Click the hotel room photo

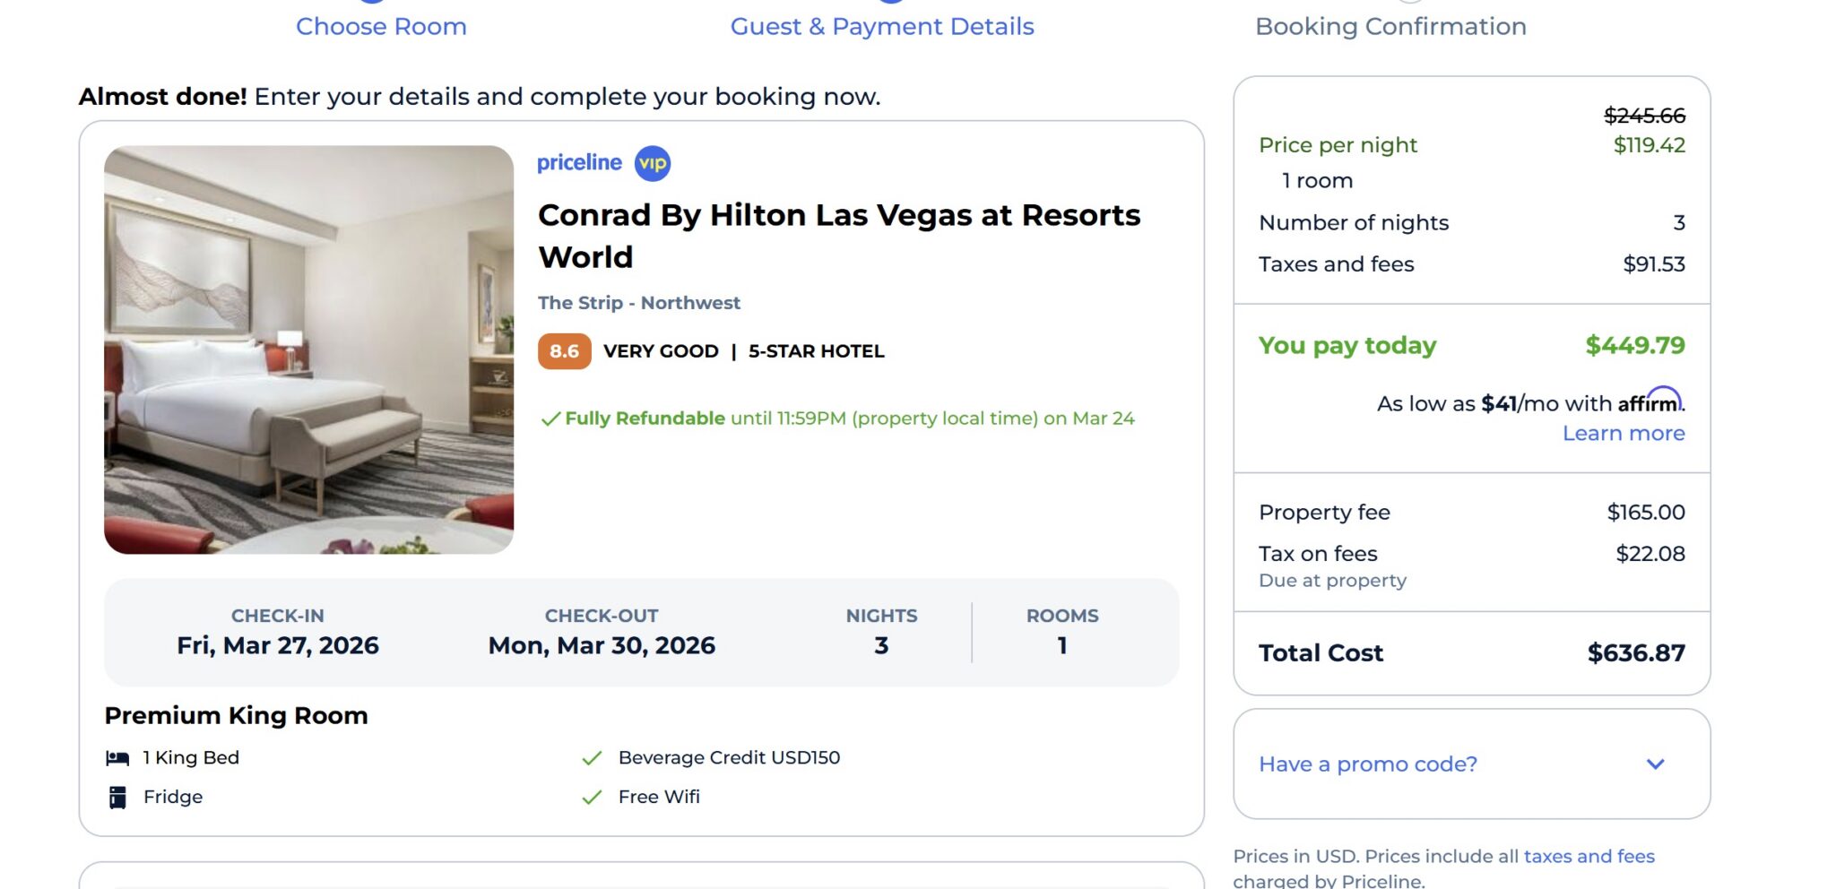pyautogui.click(x=309, y=350)
